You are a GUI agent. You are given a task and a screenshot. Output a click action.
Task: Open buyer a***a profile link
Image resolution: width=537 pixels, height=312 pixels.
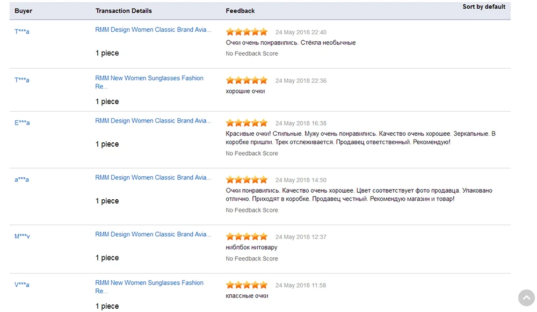pyautogui.click(x=22, y=180)
